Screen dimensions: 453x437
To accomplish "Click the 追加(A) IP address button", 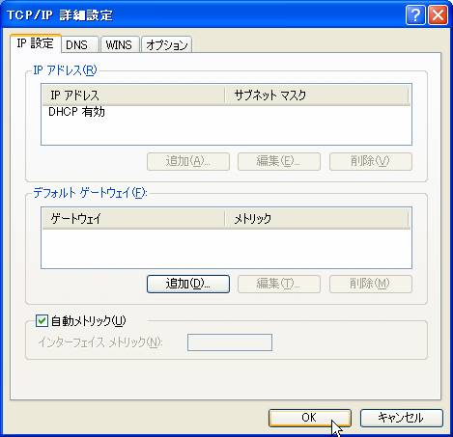I will 188,161.
